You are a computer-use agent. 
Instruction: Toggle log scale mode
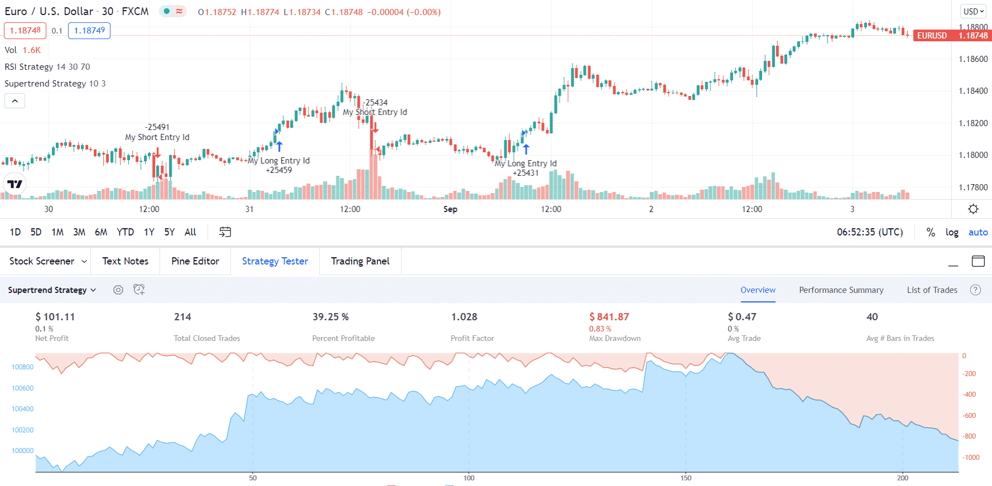tap(952, 232)
